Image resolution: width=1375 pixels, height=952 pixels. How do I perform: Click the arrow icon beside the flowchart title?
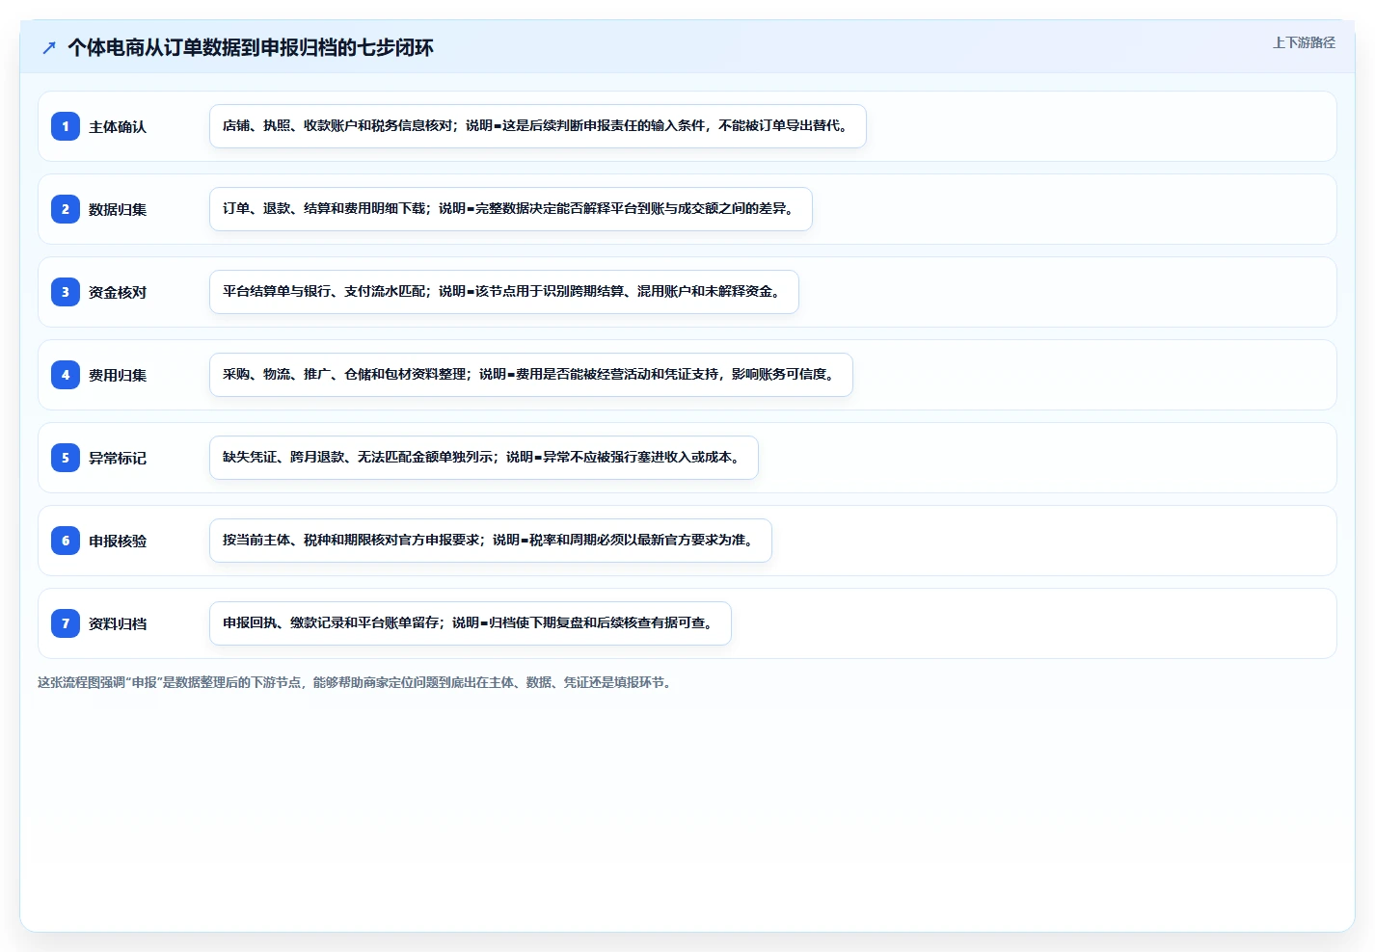(x=49, y=47)
